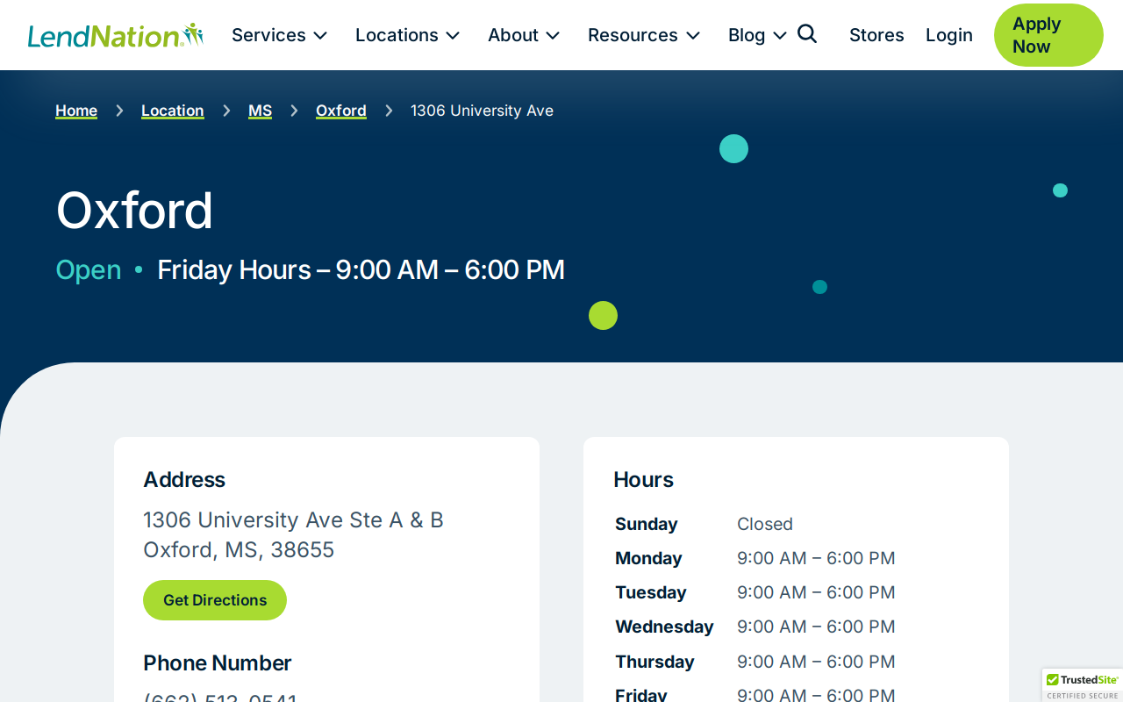Click Thursday's hours value
The width and height of the screenshot is (1123, 702).
point(816,662)
